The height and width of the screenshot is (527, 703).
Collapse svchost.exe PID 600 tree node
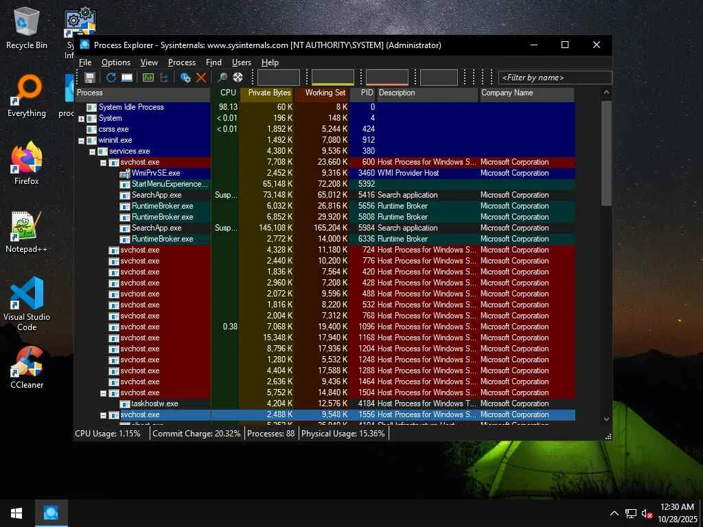(103, 163)
